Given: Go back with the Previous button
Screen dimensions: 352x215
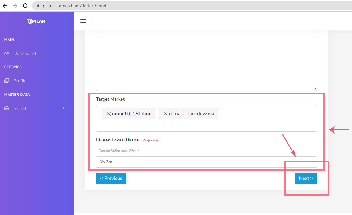Looking at the screenshot, I should point(111,178).
